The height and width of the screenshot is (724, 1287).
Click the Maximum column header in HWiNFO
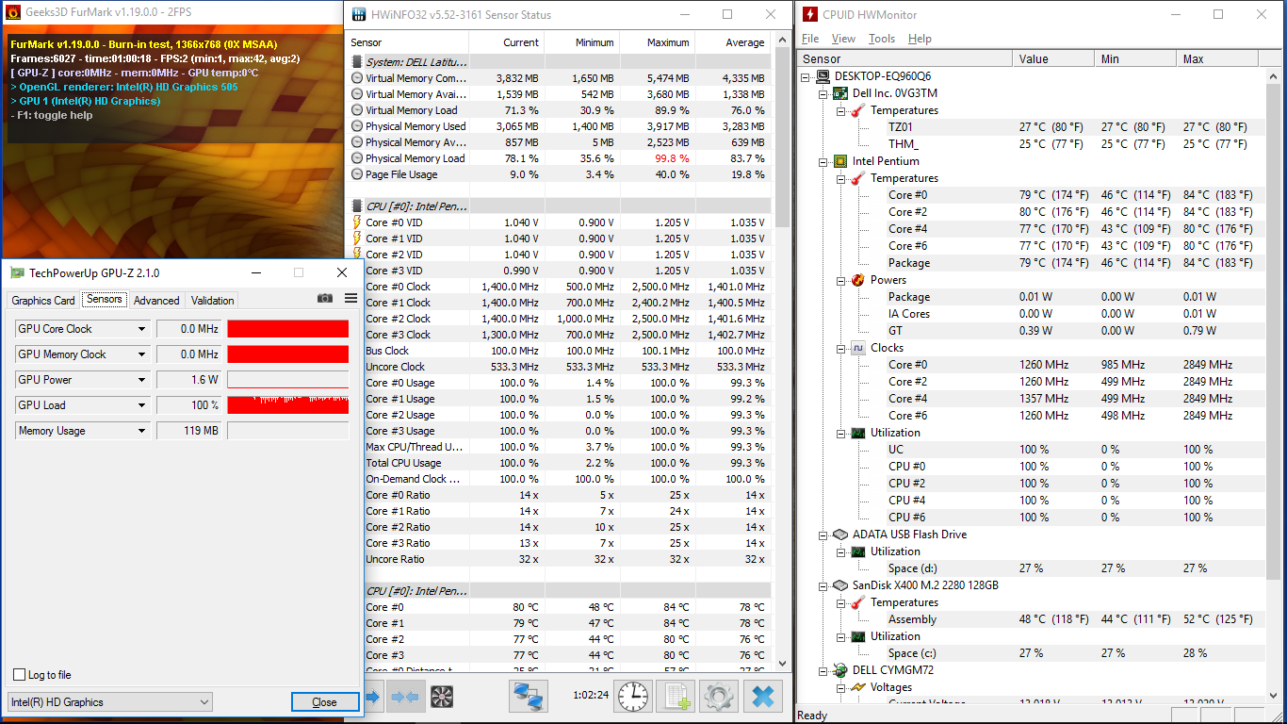(x=657, y=42)
